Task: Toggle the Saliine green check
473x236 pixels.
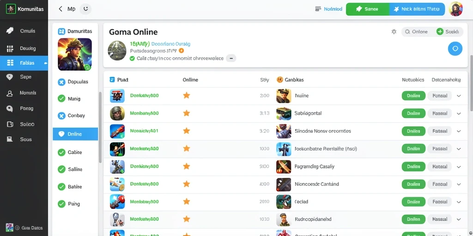Action: (61, 170)
